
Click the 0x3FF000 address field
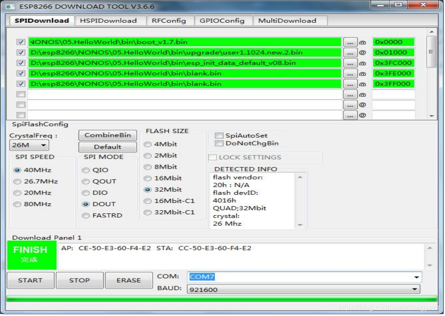coord(393,84)
